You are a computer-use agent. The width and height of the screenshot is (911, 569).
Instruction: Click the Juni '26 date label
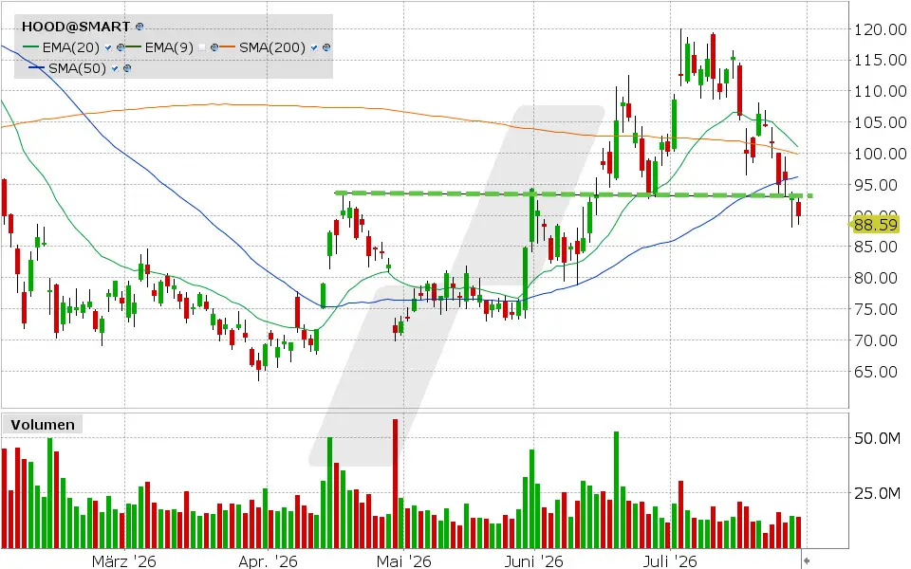point(533,560)
